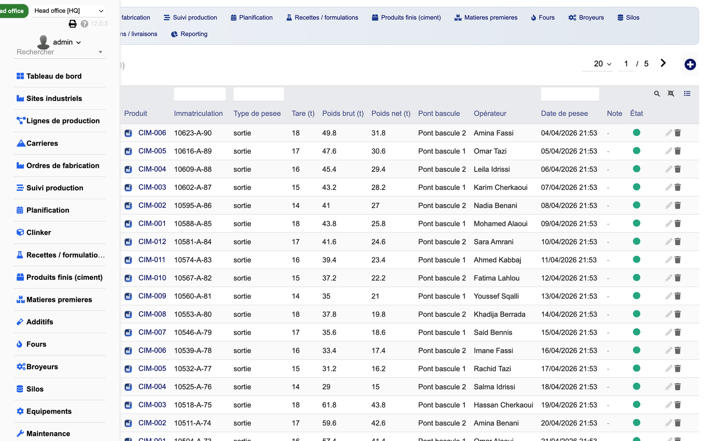Open Additifs in sidebar
Screen dimensions: 706x441
40,322
